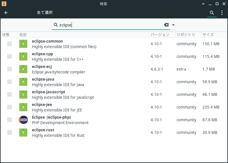This screenshot has height=163, width=228.
Task: Tick the checkbox for eclipse-php
Action: (9, 120)
